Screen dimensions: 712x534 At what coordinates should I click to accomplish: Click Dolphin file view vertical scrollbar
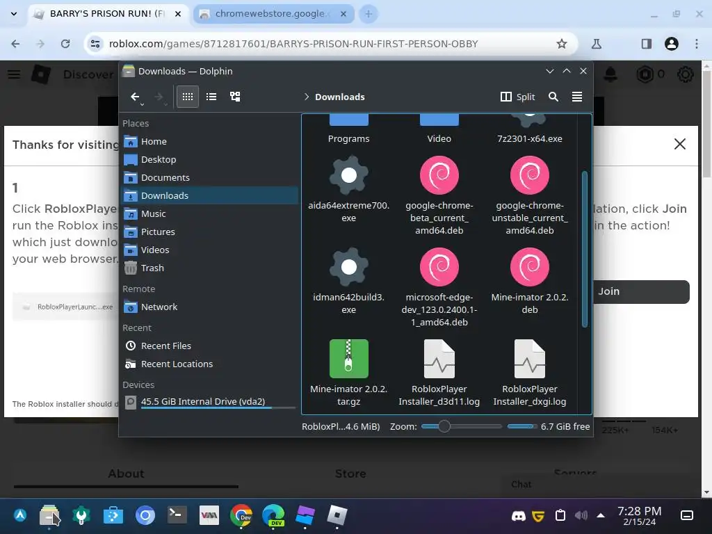584,249
